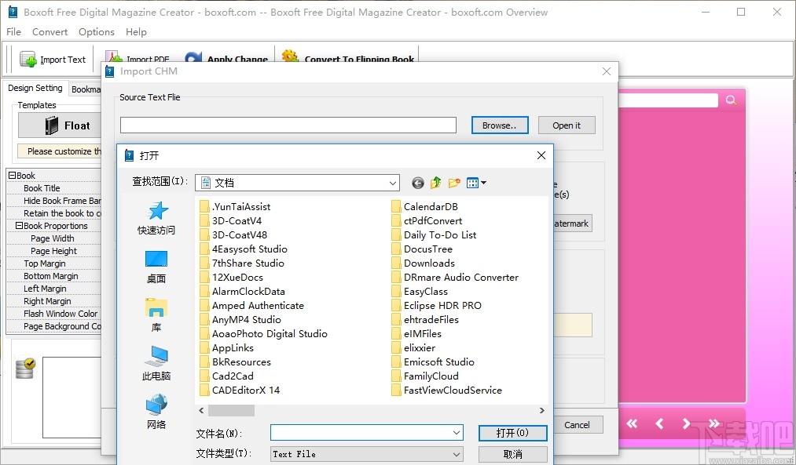Click the database checkmark icon
This screenshot has width=796, height=465.
(x=25, y=369)
